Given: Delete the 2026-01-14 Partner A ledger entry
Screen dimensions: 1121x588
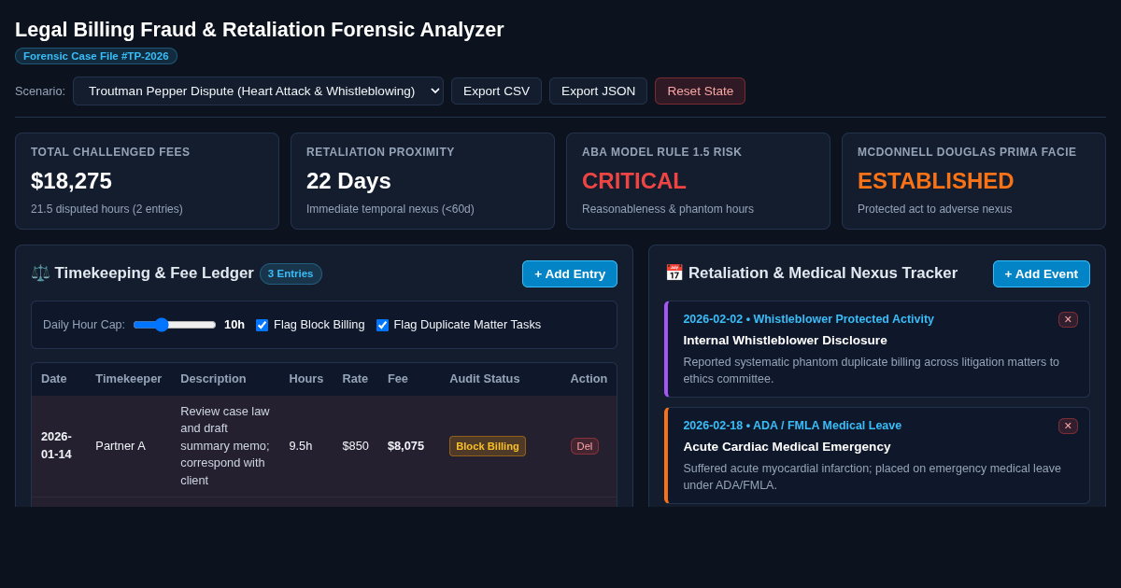Looking at the screenshot, I should (x=585, y=446).
